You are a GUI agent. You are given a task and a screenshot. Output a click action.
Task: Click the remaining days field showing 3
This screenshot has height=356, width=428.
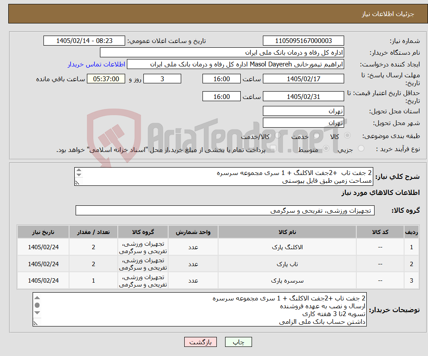[162, 79]
